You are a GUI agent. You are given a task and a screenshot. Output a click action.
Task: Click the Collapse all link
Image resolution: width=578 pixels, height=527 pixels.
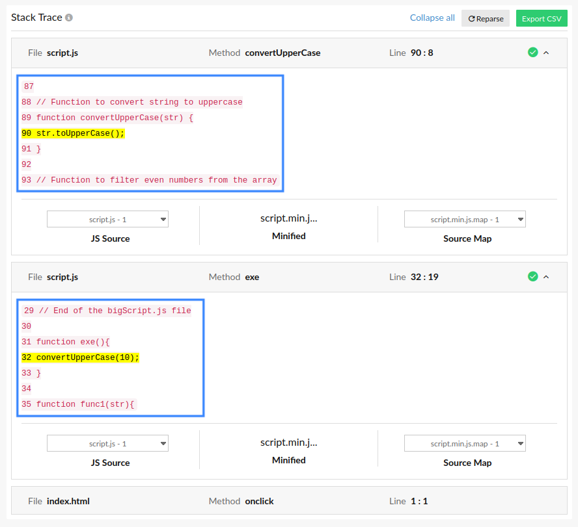432,18
